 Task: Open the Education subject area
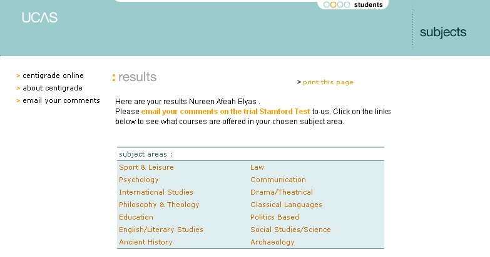point(136,217)
